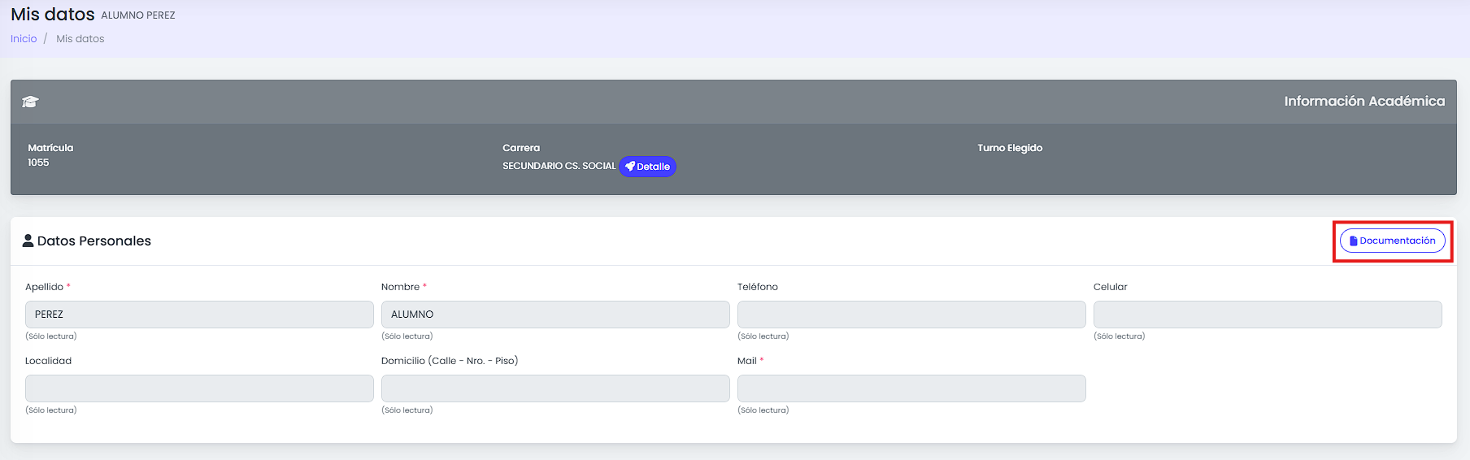
Task: Click the Turno Elegido label
Action: pyautogui.click(x=1010, y=148)
